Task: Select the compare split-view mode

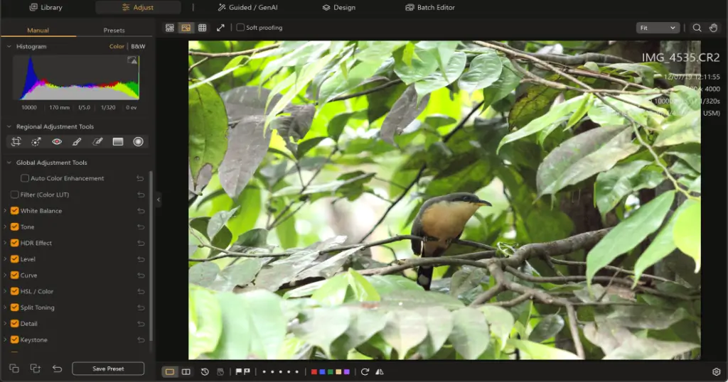Action: pyautogui.click(x=186, y=372)
